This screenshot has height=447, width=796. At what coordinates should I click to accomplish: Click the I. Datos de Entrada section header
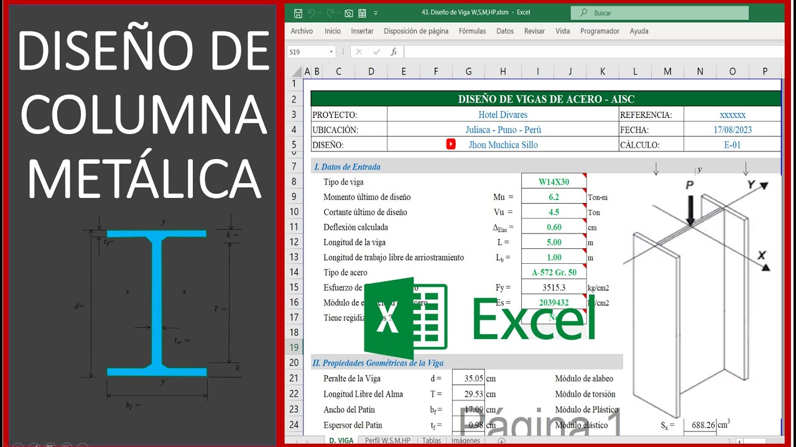347,166
